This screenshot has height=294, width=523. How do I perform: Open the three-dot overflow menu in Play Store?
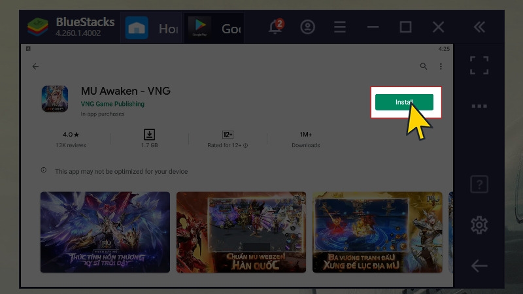441,67
